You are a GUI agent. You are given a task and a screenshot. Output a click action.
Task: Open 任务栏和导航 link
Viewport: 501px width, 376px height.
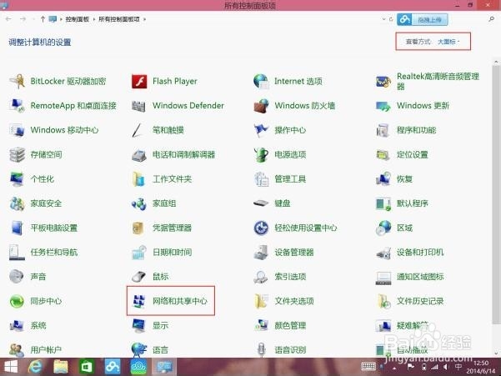coord(54,253)
